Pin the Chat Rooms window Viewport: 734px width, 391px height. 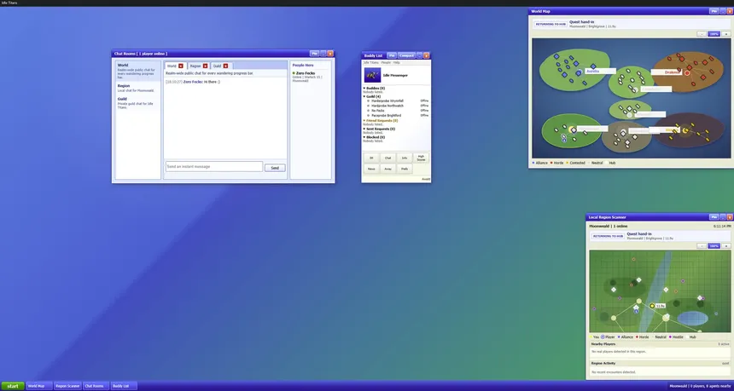pyautogui.click(x=315, y=54)
